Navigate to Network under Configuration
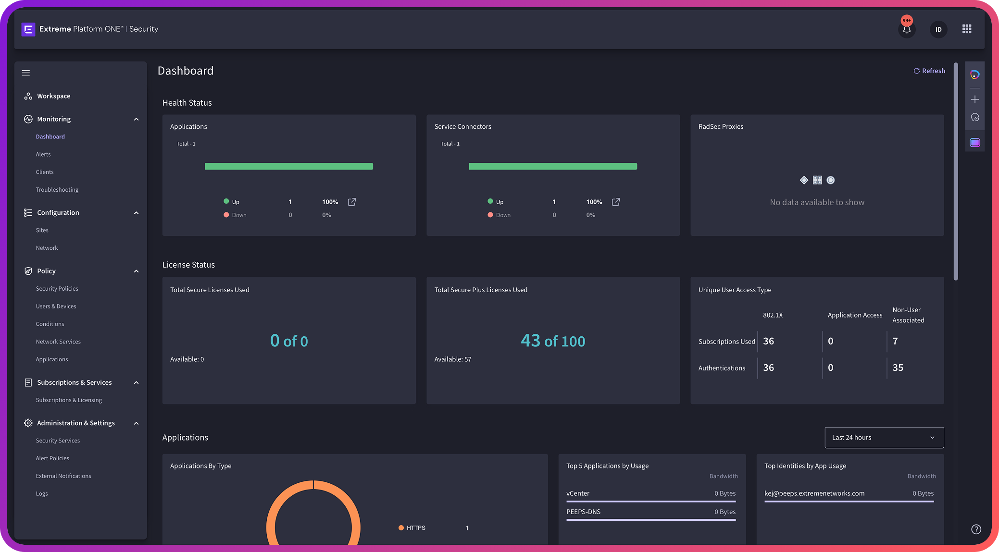 [47, 248]
